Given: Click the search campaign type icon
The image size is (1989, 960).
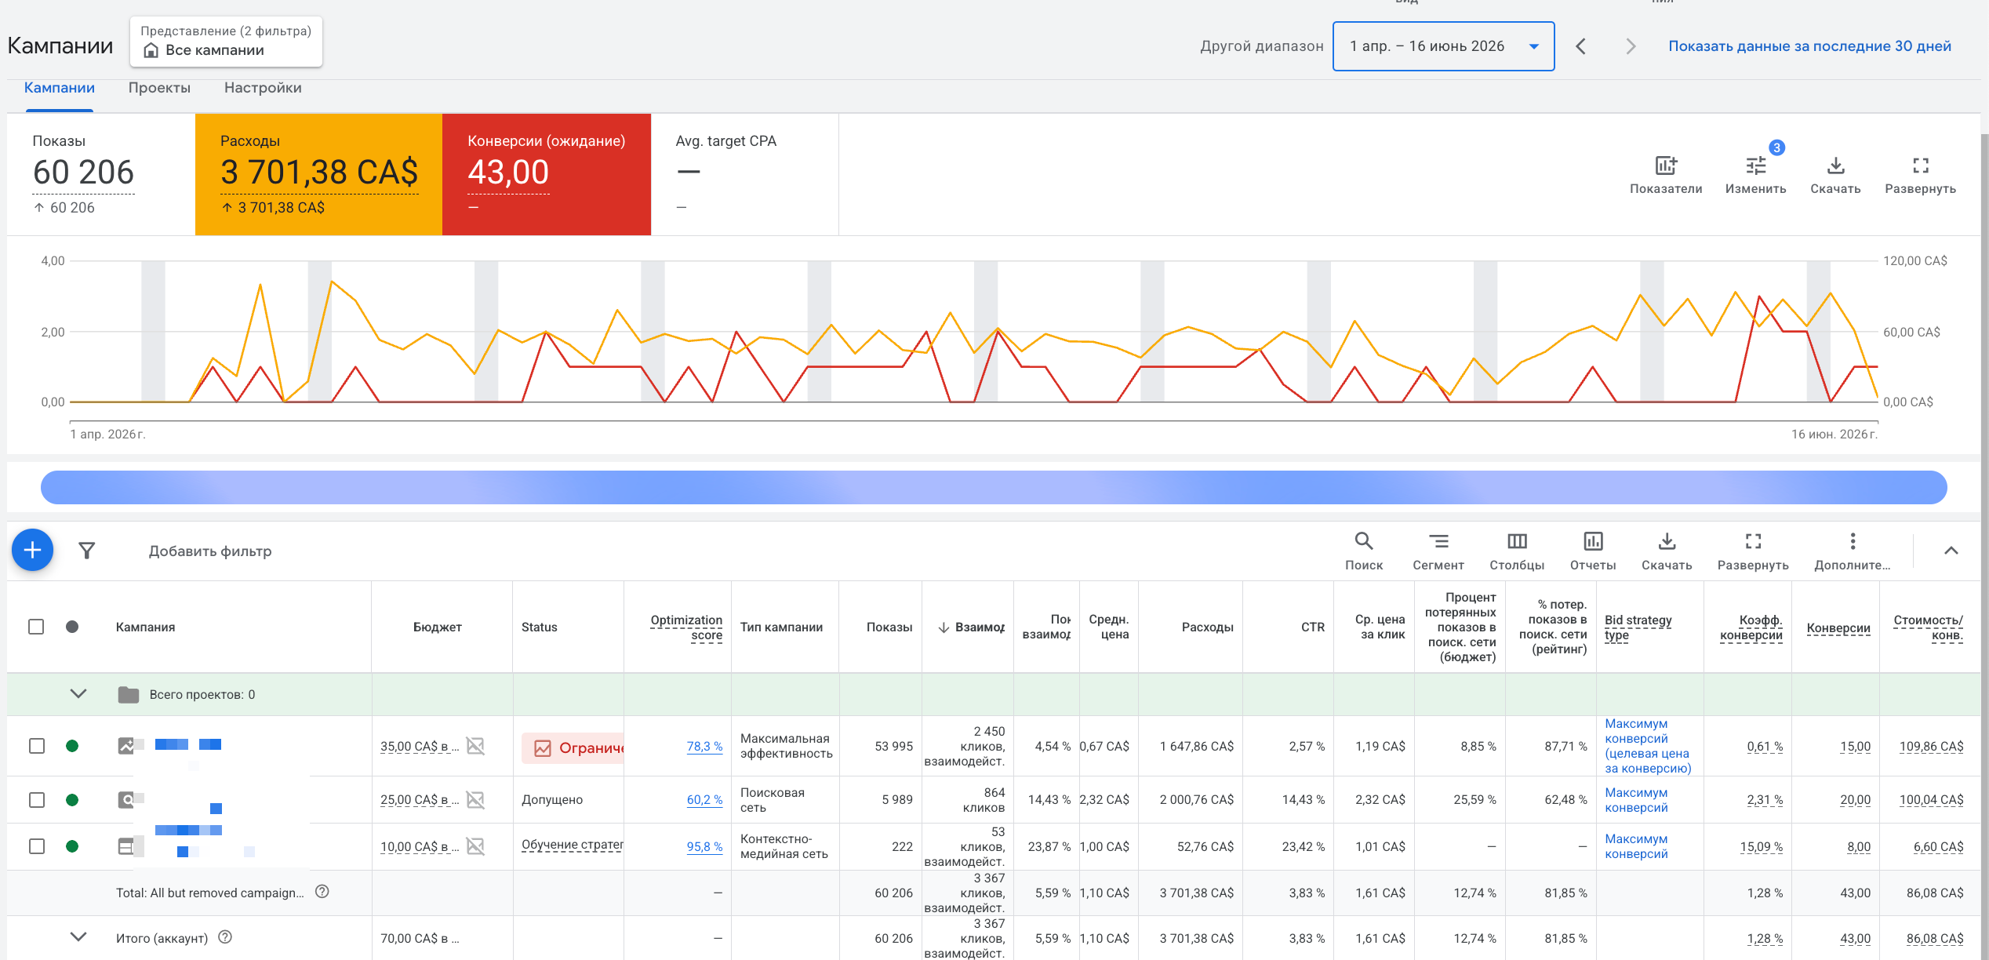Looking at the screenshot, I should click(x=125, y=800).
